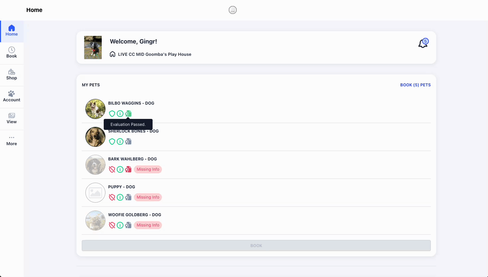
Task: Click Puppy info circle icon
Action: click(x=120, y=197)
